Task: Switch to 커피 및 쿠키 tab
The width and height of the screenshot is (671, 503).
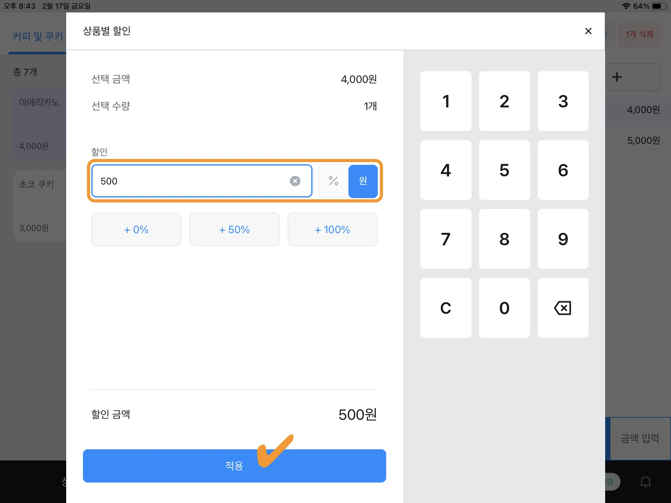Action: coord(37,36)
